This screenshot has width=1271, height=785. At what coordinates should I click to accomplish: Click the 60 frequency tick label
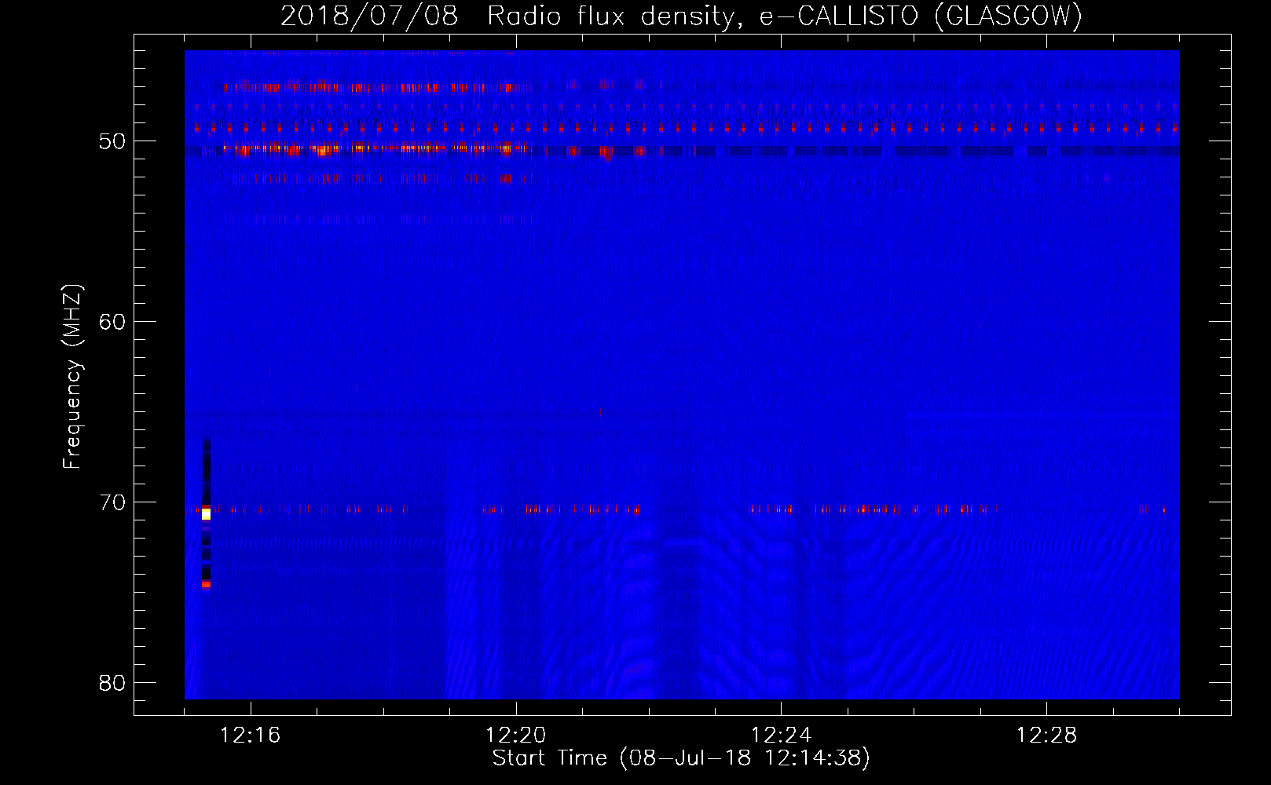(x=112, y=322)
